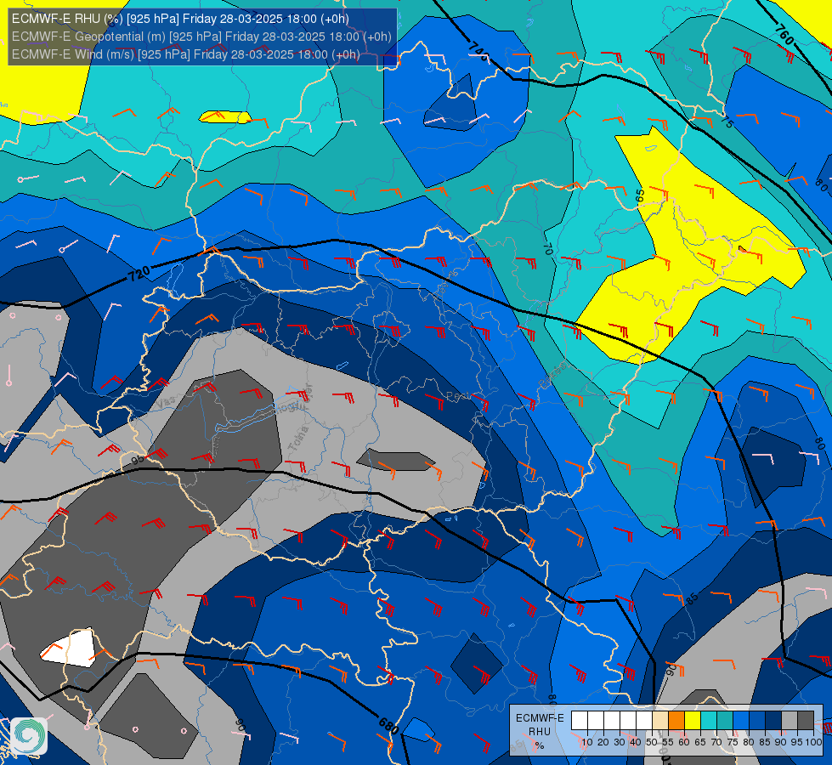Select the beige 50–55% legend swatch
The height and width of the screenshot is (765, 832).
660,721
